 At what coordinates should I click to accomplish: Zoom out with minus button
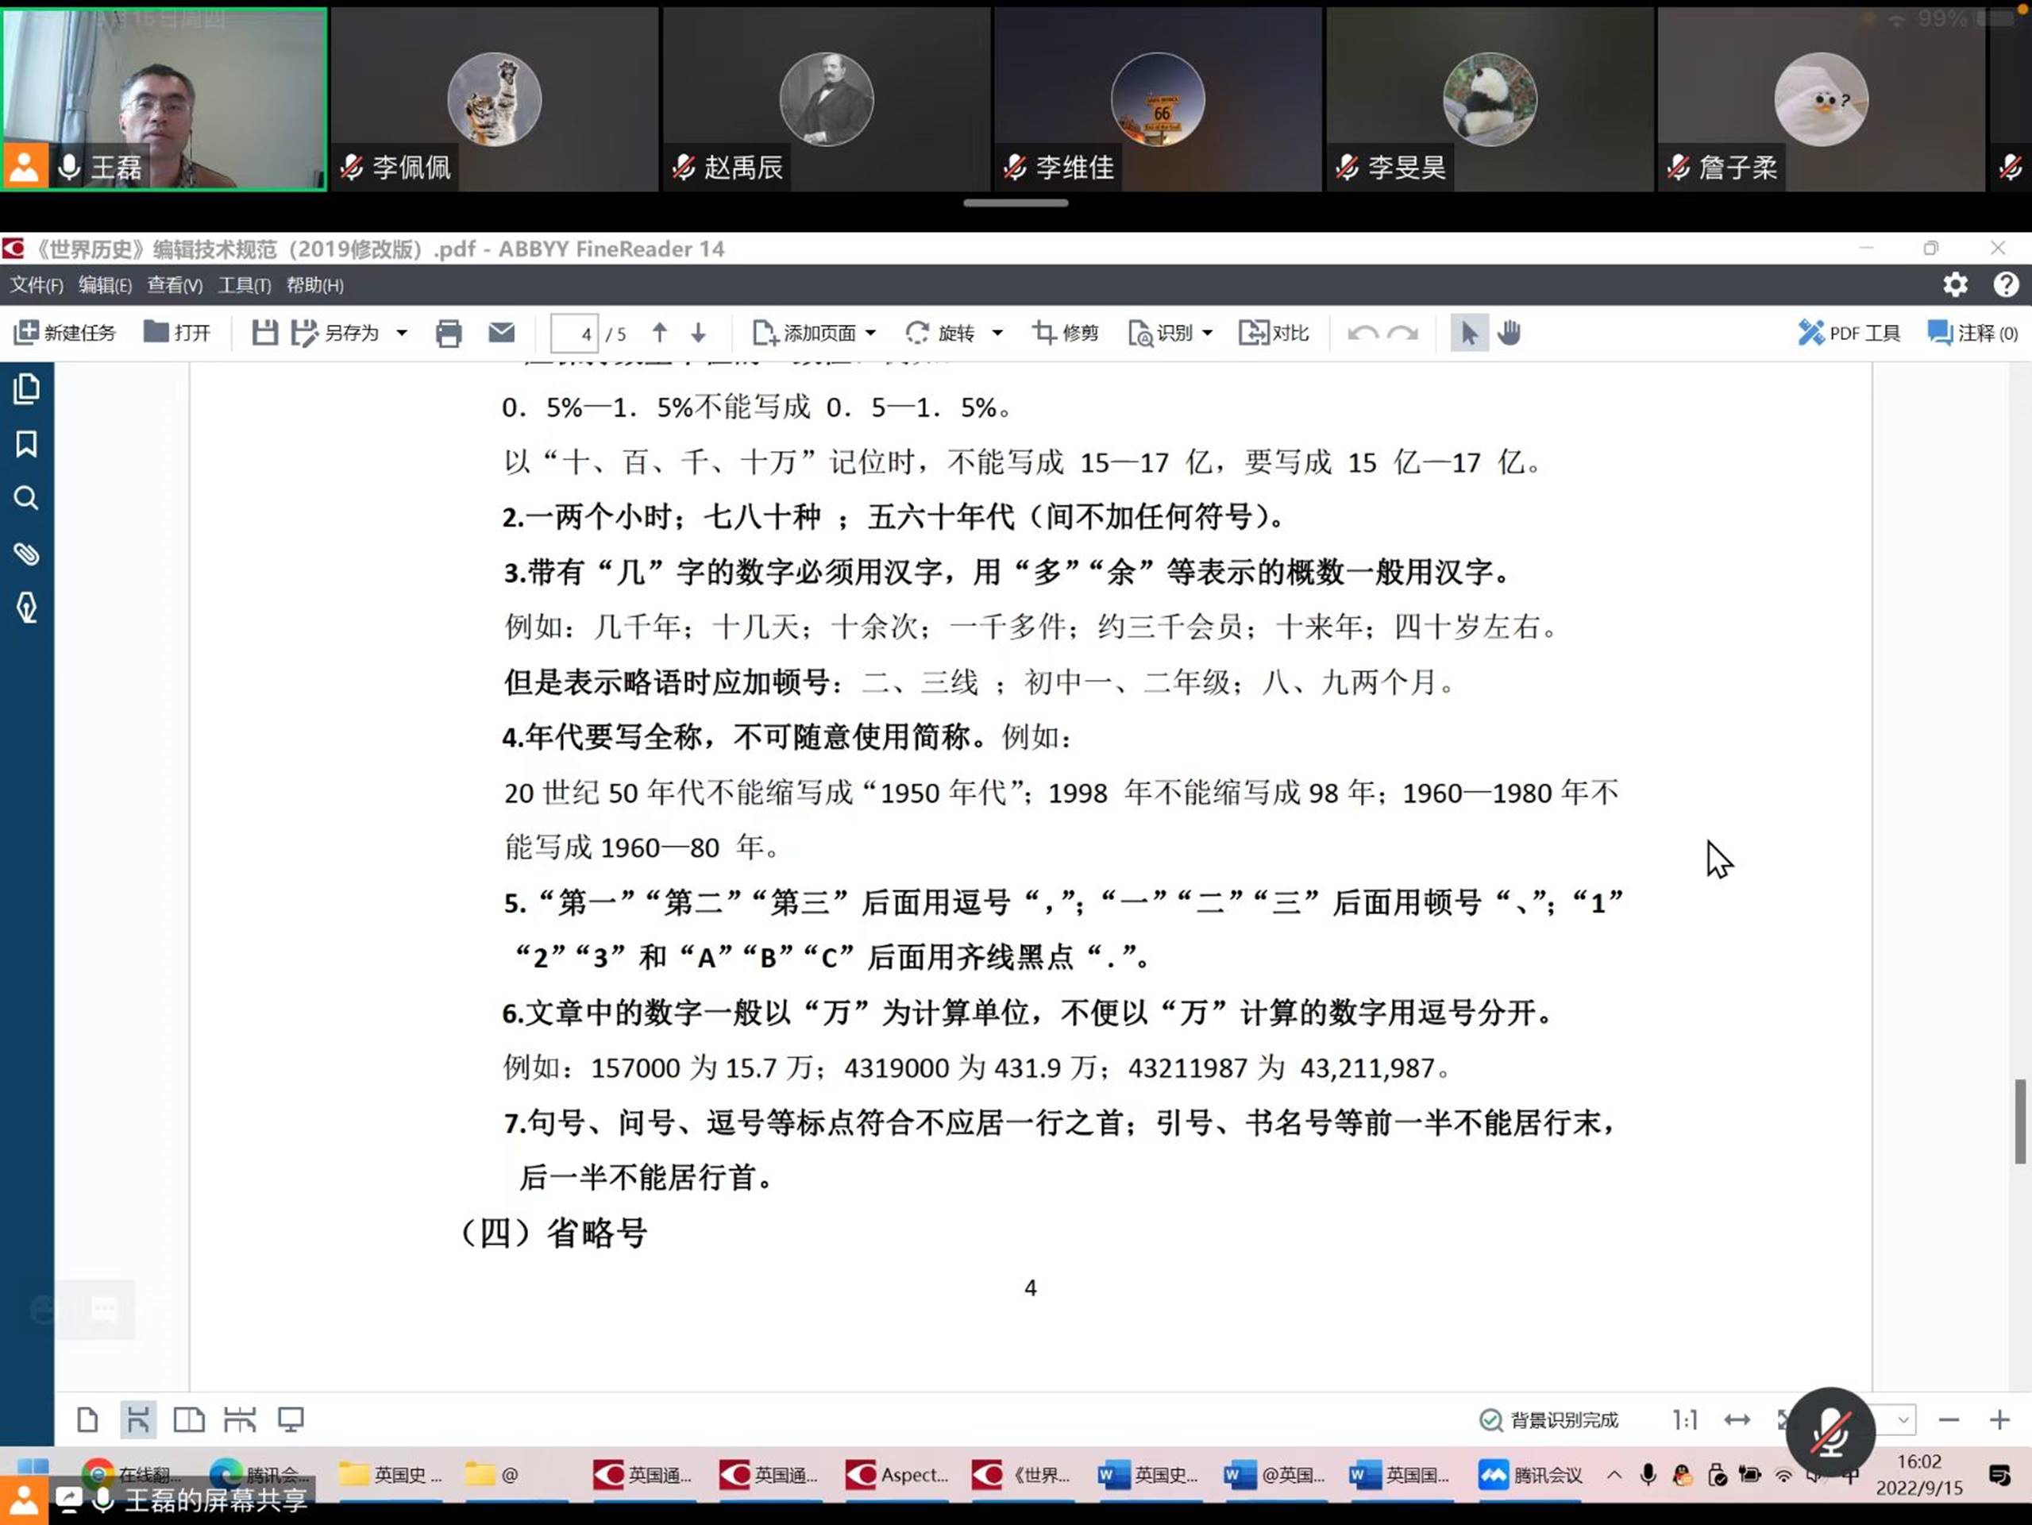point(1949,1420)
